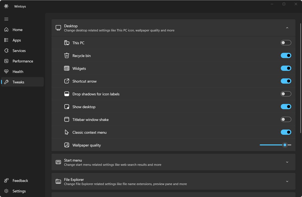Click the 'File Explorer' section title
Screen dimensions: 302x197
click(x=74, y=180)
